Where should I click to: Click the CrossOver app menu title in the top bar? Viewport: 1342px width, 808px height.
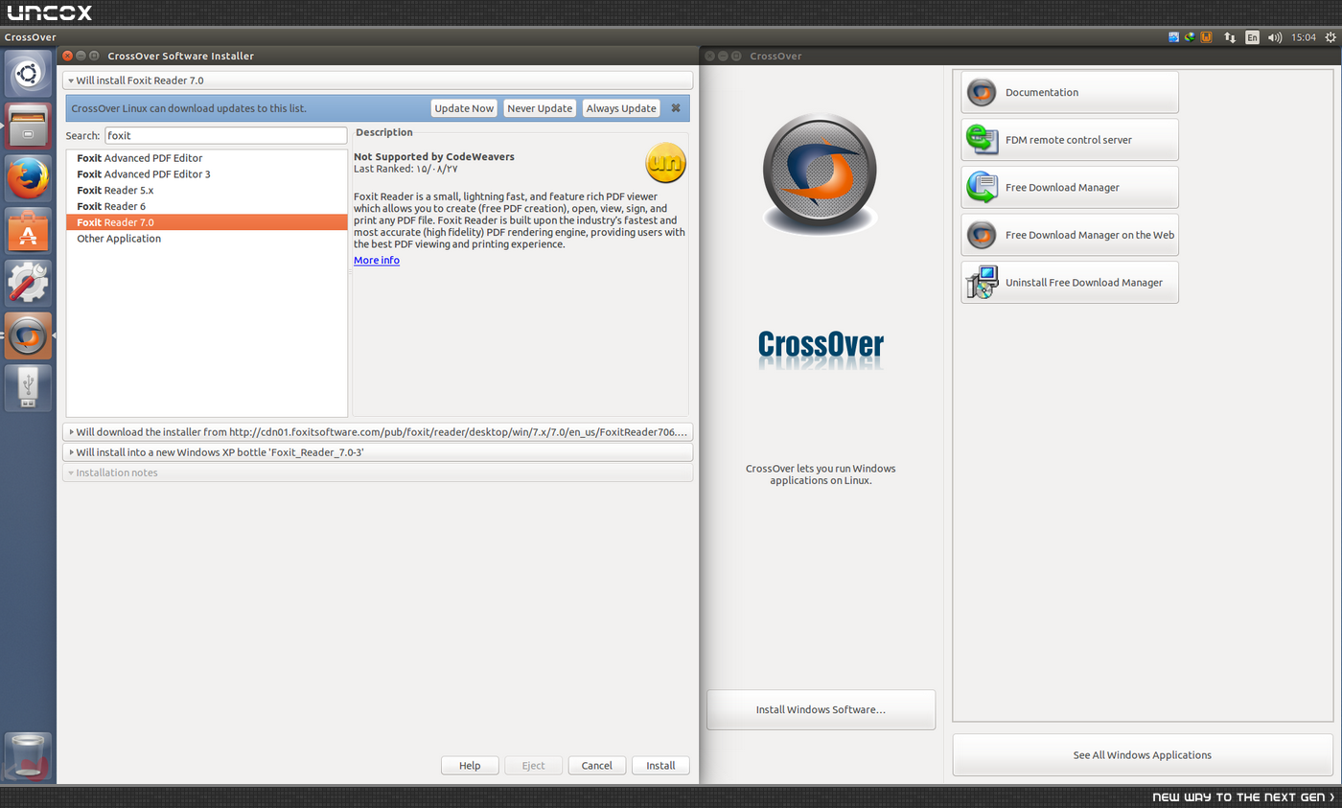[30, 37]
